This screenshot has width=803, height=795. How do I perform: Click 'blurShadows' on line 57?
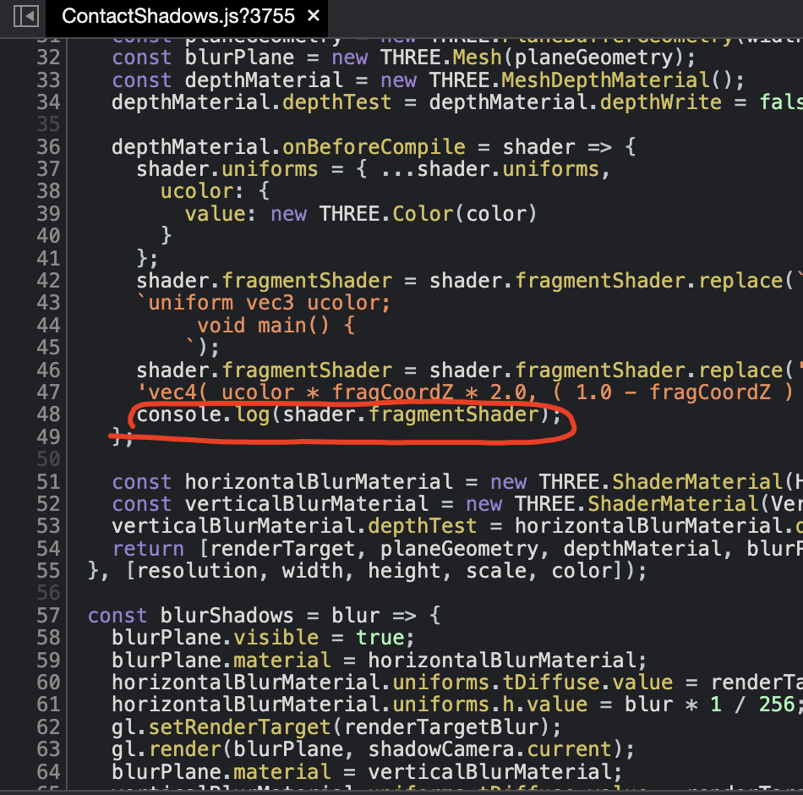pos(227,615)
